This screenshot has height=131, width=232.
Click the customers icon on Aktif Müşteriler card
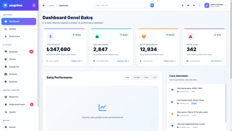point(144,36)
